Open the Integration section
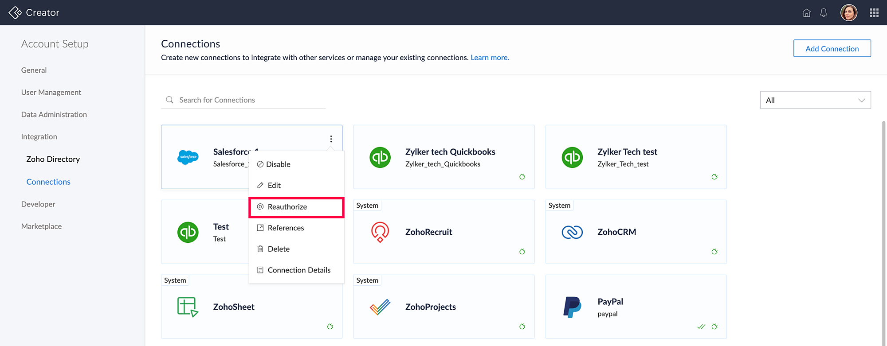This screenshot has height=346, width=887. pyautogui.click(x=39, y=136)
